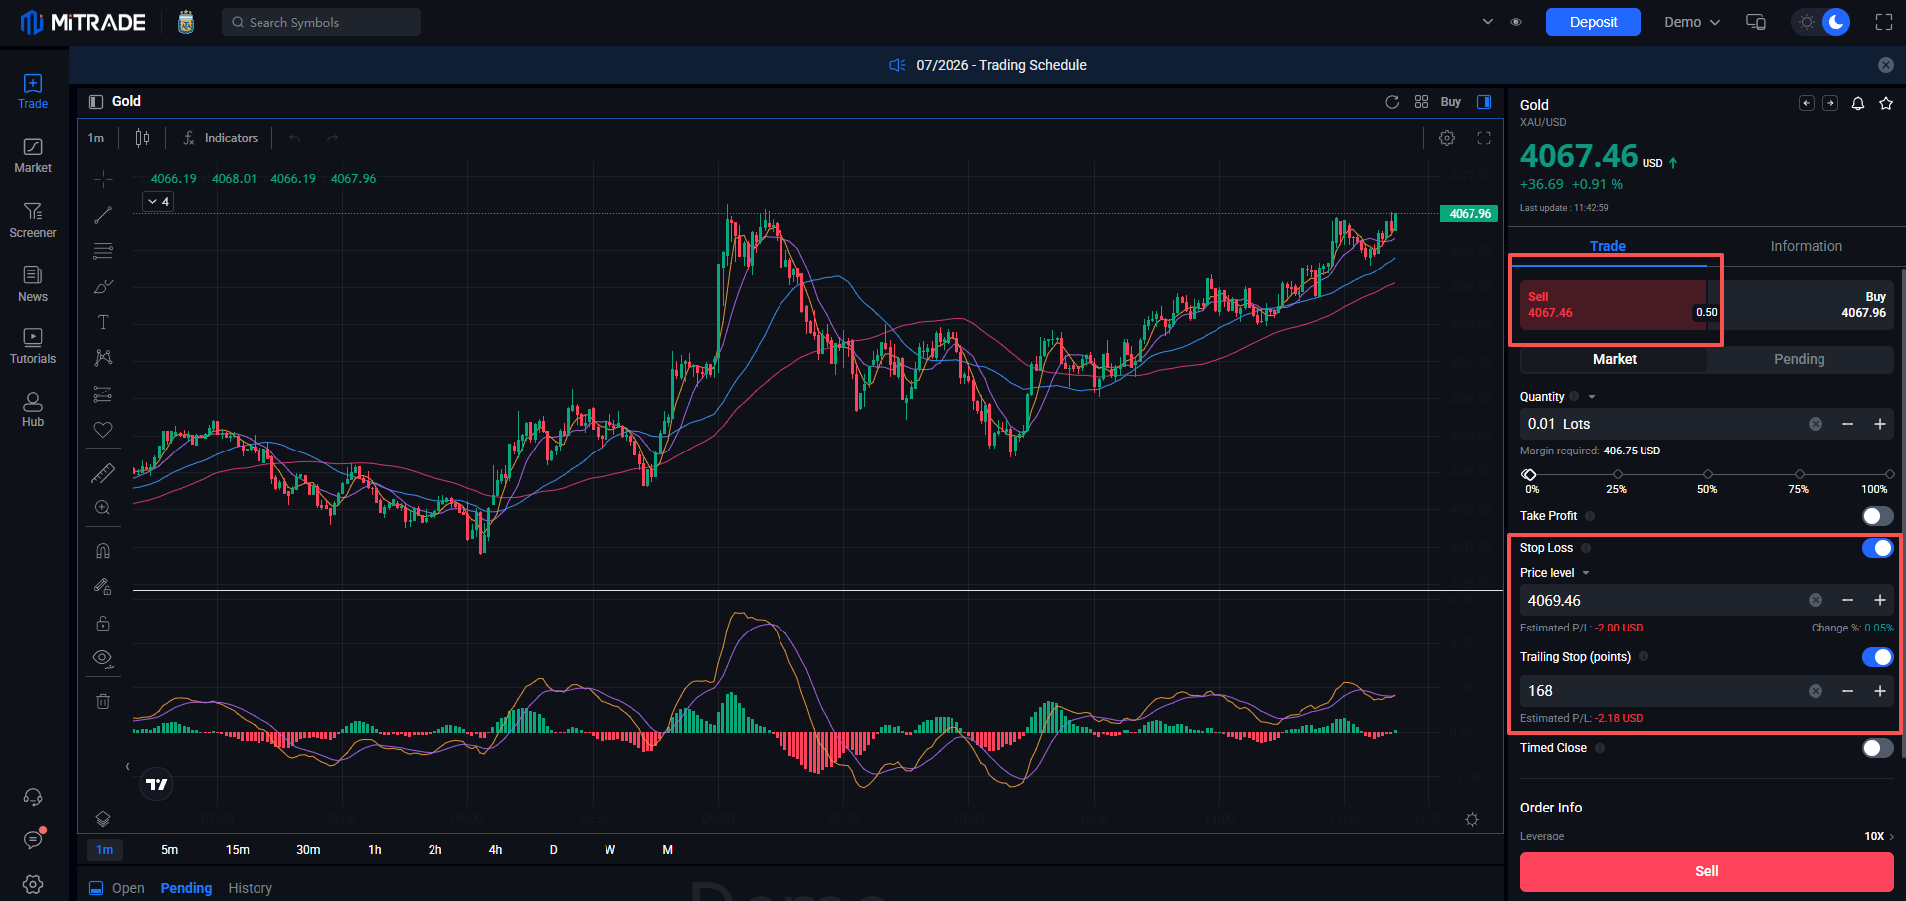Select the 15m timeframe

point(238,850)
